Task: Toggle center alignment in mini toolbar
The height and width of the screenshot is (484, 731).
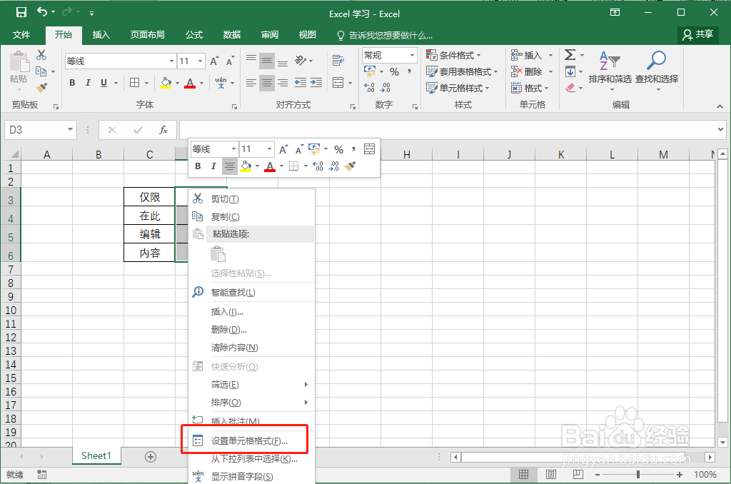Action: 229,166
